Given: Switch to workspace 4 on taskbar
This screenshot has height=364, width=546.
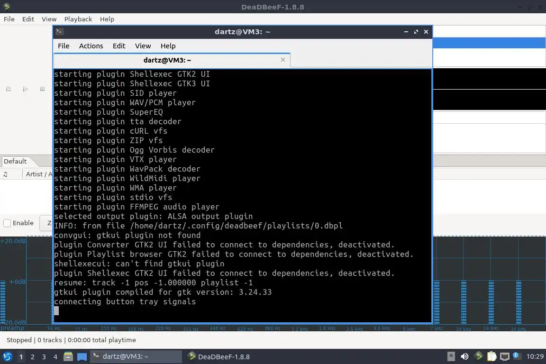Looking at the screenshot, I should (55, 357).
